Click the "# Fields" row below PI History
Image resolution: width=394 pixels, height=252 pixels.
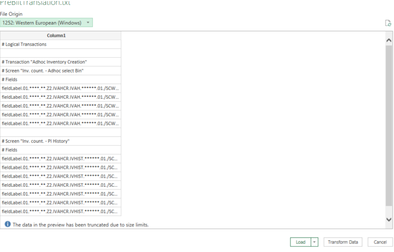point(60,150)
